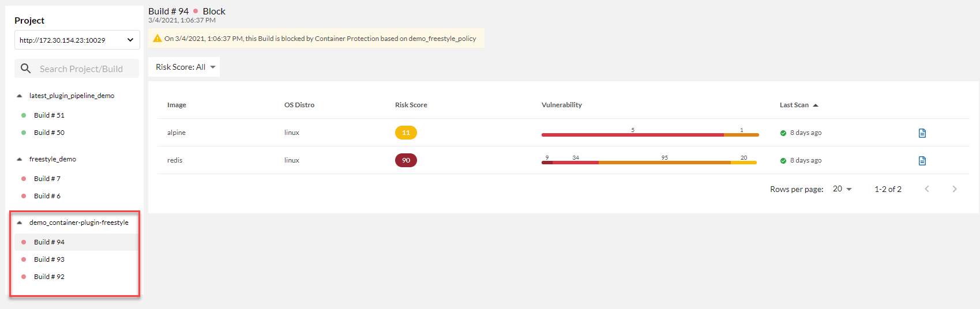Go to previous page of results
Screen dimensions: 980x309
click(x=926, y=189)
